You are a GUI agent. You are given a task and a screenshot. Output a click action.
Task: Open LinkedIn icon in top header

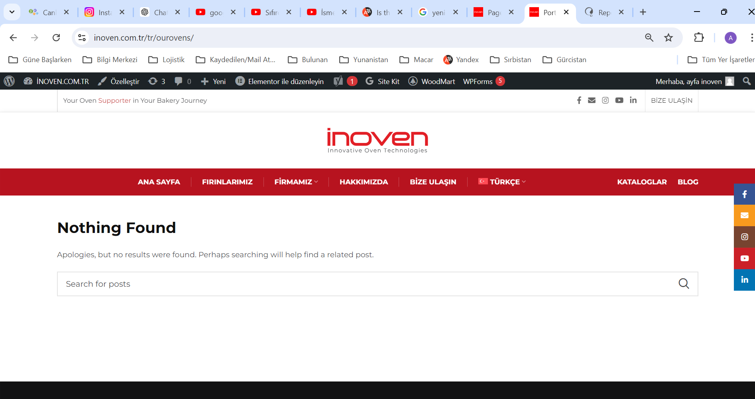pyautogui.click(x=633, y=100)
